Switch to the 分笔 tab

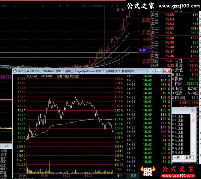pyautogui.click(x=133, y=176)
